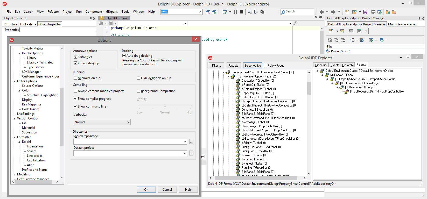Click the IDE Insight Search field
This screenshot has width=427, height=199.
point(297,12)
